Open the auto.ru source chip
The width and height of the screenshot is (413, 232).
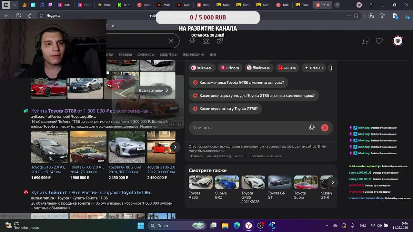(x=287, y=68)
